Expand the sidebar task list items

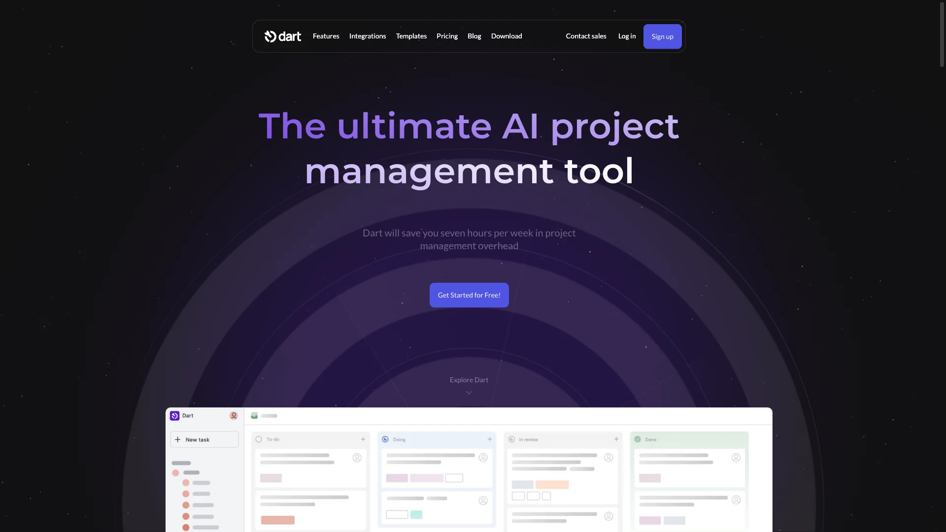point(175,472)
